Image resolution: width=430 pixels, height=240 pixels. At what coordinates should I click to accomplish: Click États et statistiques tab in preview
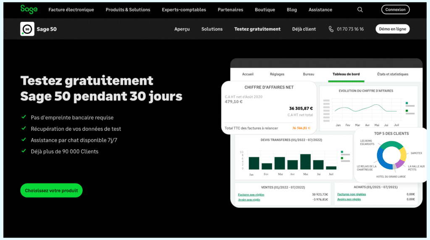coord(393,74)
